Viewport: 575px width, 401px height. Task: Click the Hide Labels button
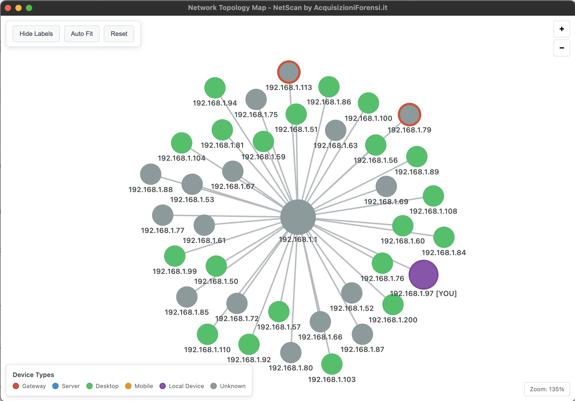tap(36, 34)
